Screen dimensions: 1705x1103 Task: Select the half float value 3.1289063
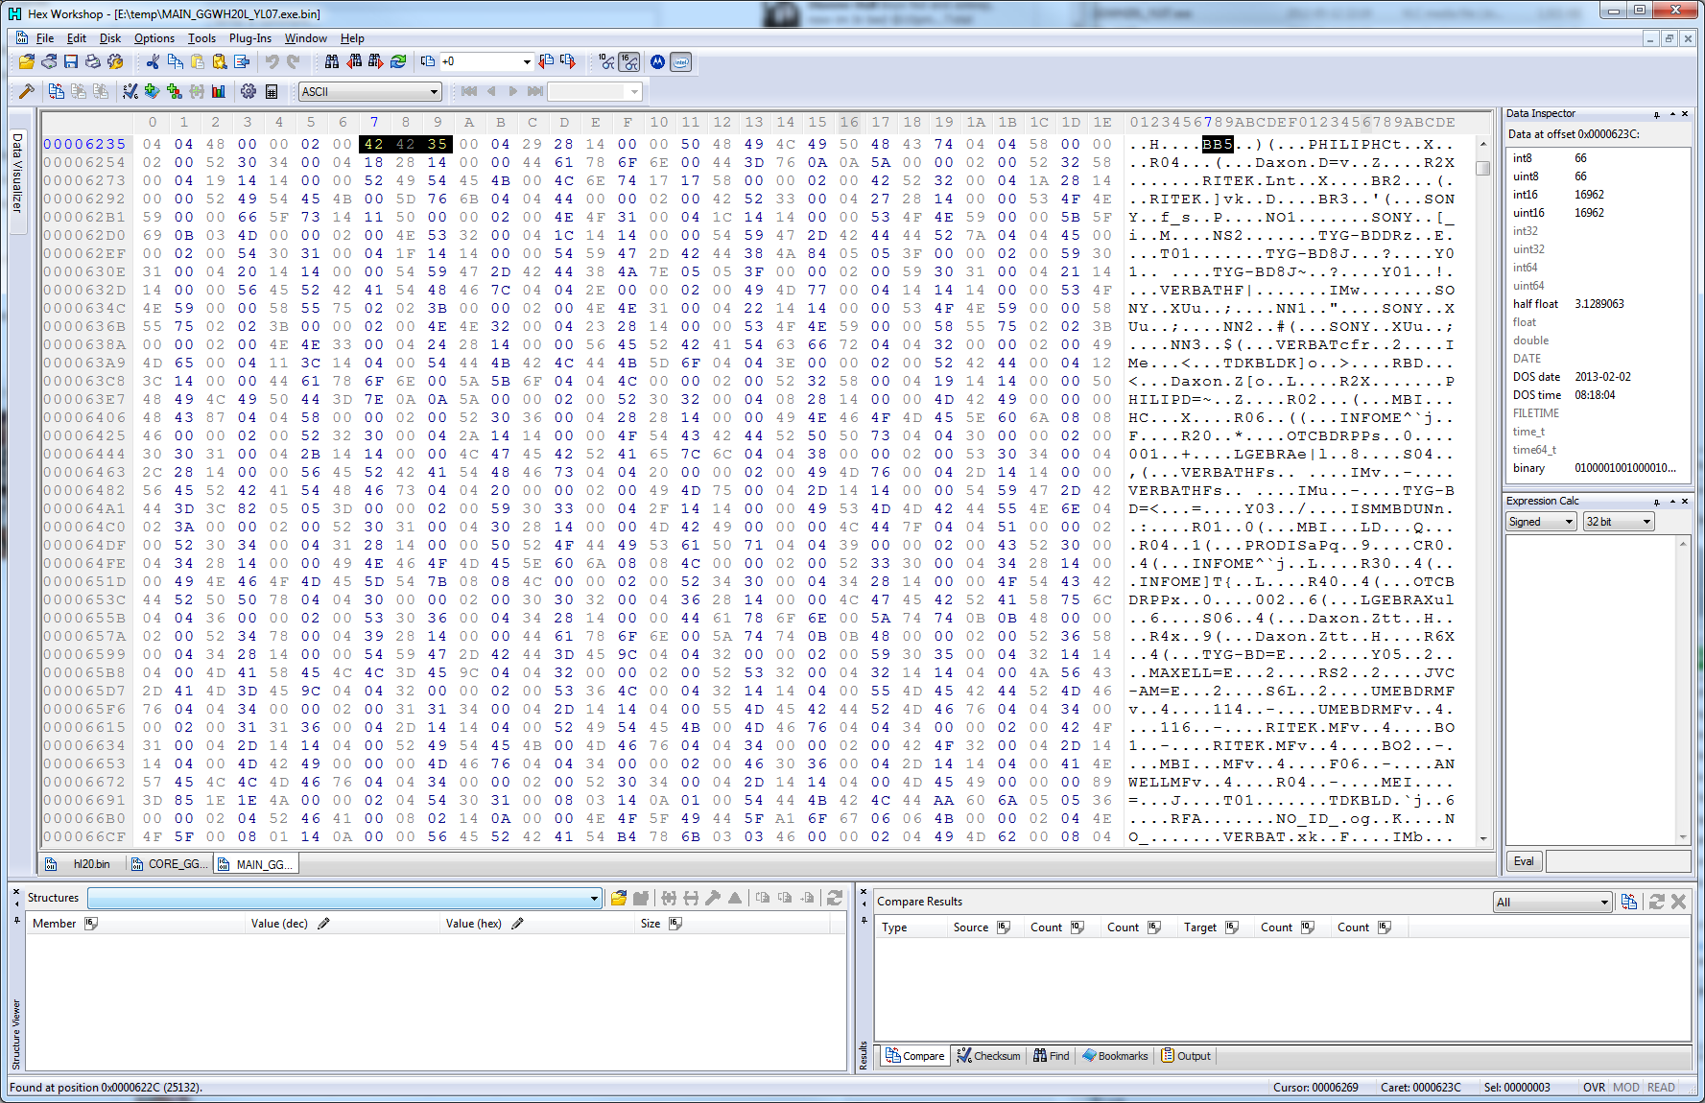click(1598, 303)
